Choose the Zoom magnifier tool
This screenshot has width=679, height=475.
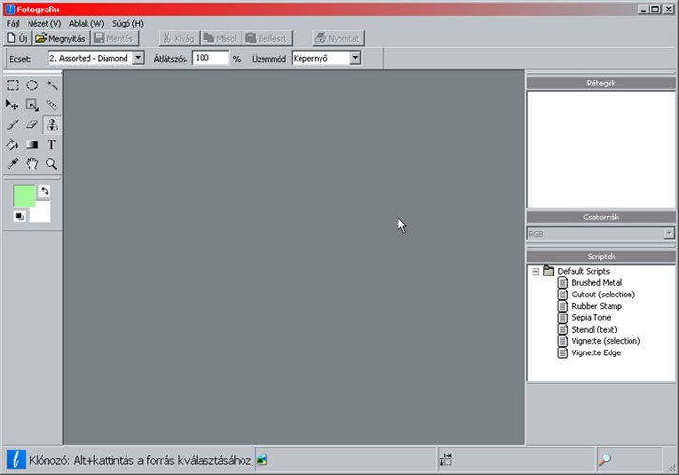pos(51,163)
